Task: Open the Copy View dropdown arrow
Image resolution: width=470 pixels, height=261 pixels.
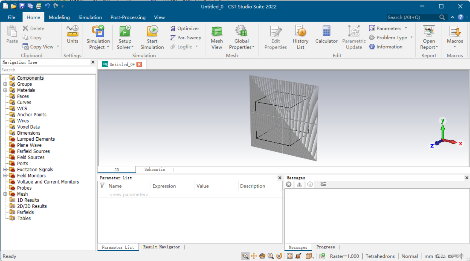Action: [x=58, y=47]
